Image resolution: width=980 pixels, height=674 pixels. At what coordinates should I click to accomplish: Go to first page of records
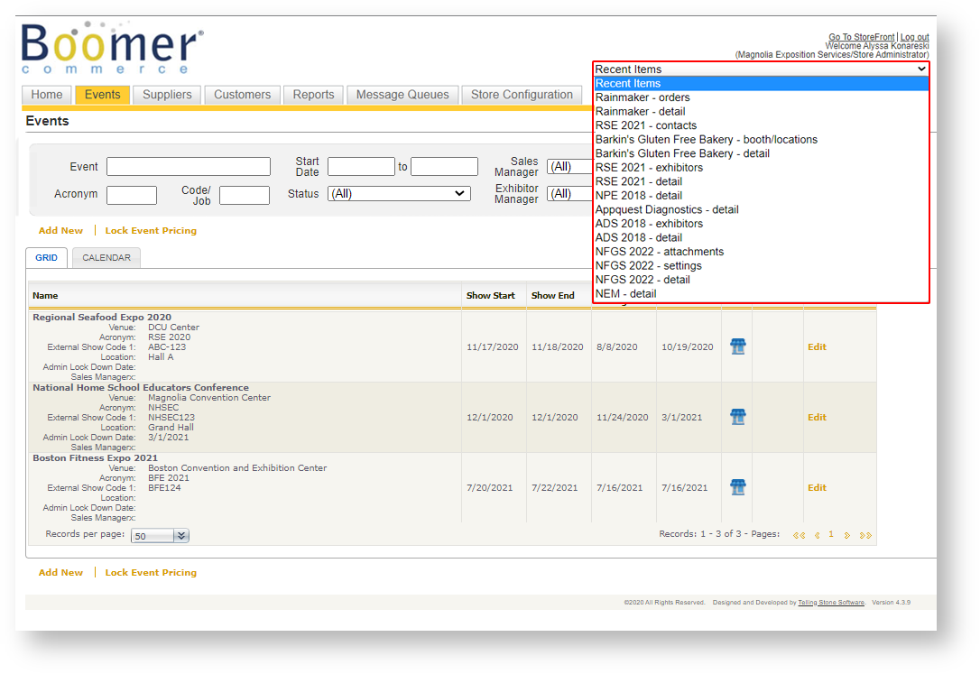(x=799, y=535)
